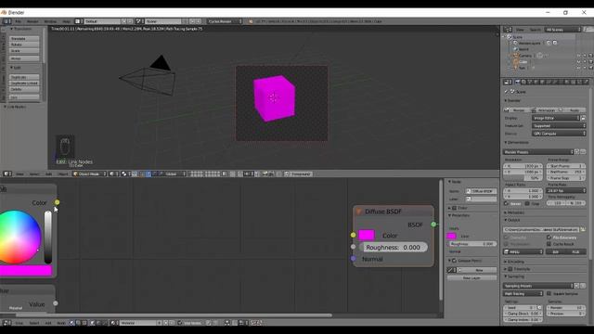The image size is (594, 334).
Task: Click the Info editor type icon
Action: pyautogui.click(x=6, y=21)
